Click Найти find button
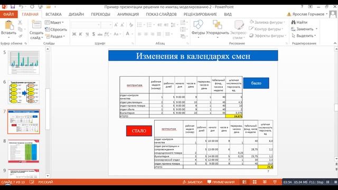The height and width of the screenshot is (190, 338). coord(299,22)
